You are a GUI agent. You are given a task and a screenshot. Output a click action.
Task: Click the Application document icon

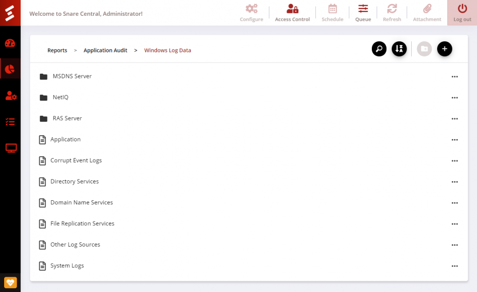(x=42, y=140)
